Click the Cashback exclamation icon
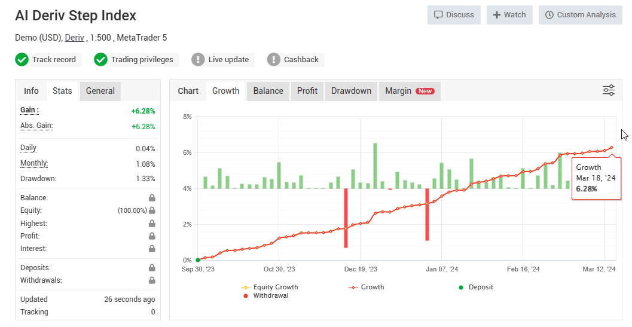Viewport: 632px width, 327px height. [274, 60]
